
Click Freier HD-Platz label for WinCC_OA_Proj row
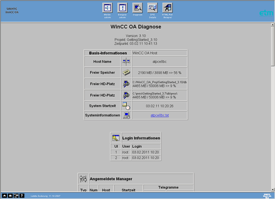point(102,84)
